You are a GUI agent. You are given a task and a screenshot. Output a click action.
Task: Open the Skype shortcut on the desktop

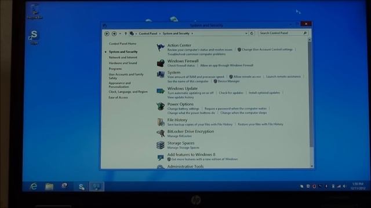(34, 37)
